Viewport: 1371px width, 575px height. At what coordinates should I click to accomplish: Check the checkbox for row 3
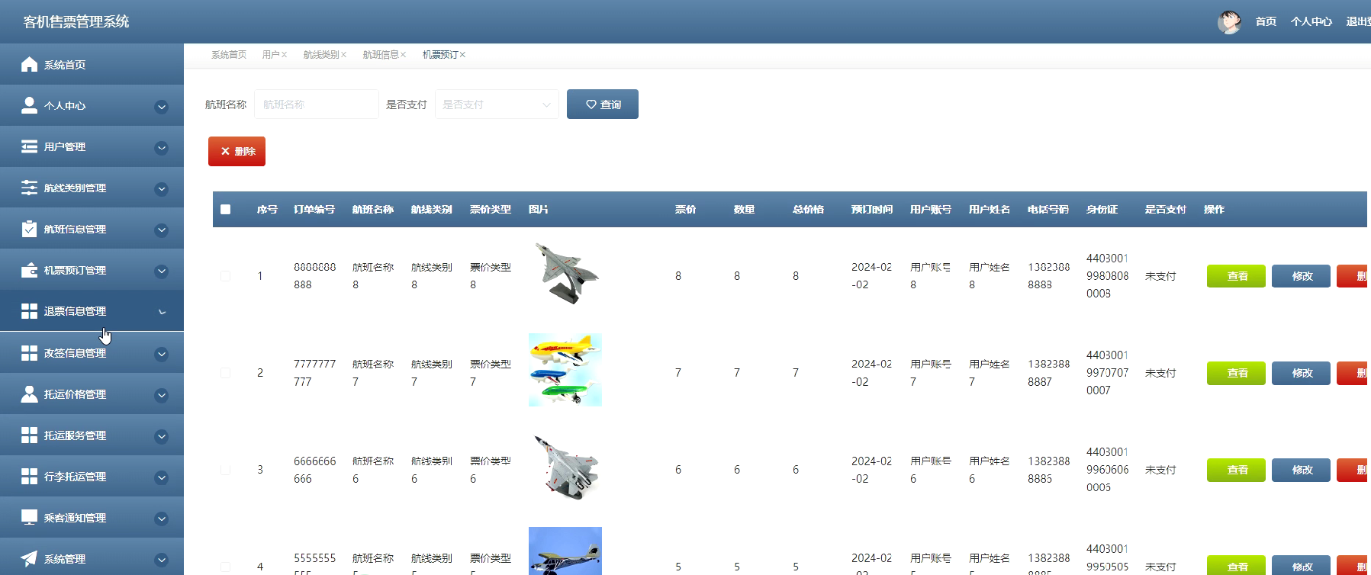point(225,470)
